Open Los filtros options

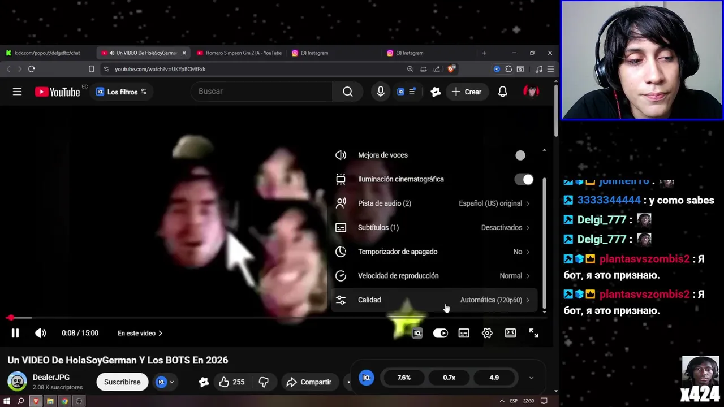[x=121, y=92]
